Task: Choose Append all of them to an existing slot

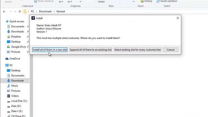Action: pos(91,50)
